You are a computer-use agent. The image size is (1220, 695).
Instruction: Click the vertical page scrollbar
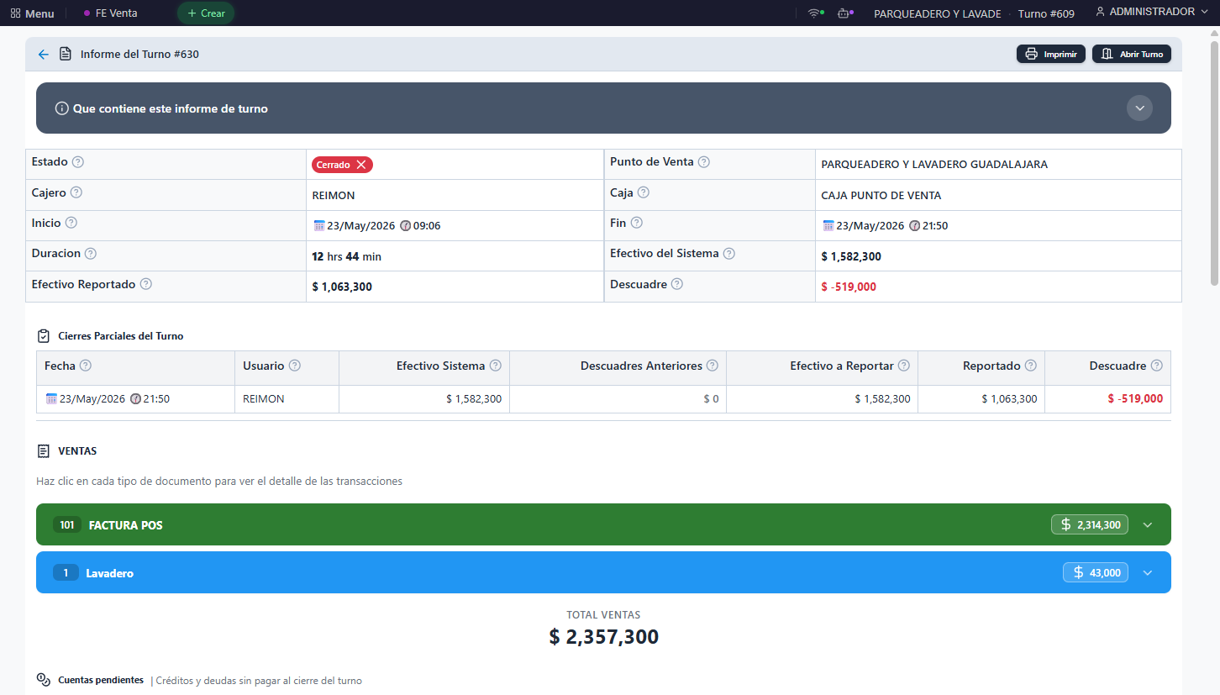tap(1214, 160)
